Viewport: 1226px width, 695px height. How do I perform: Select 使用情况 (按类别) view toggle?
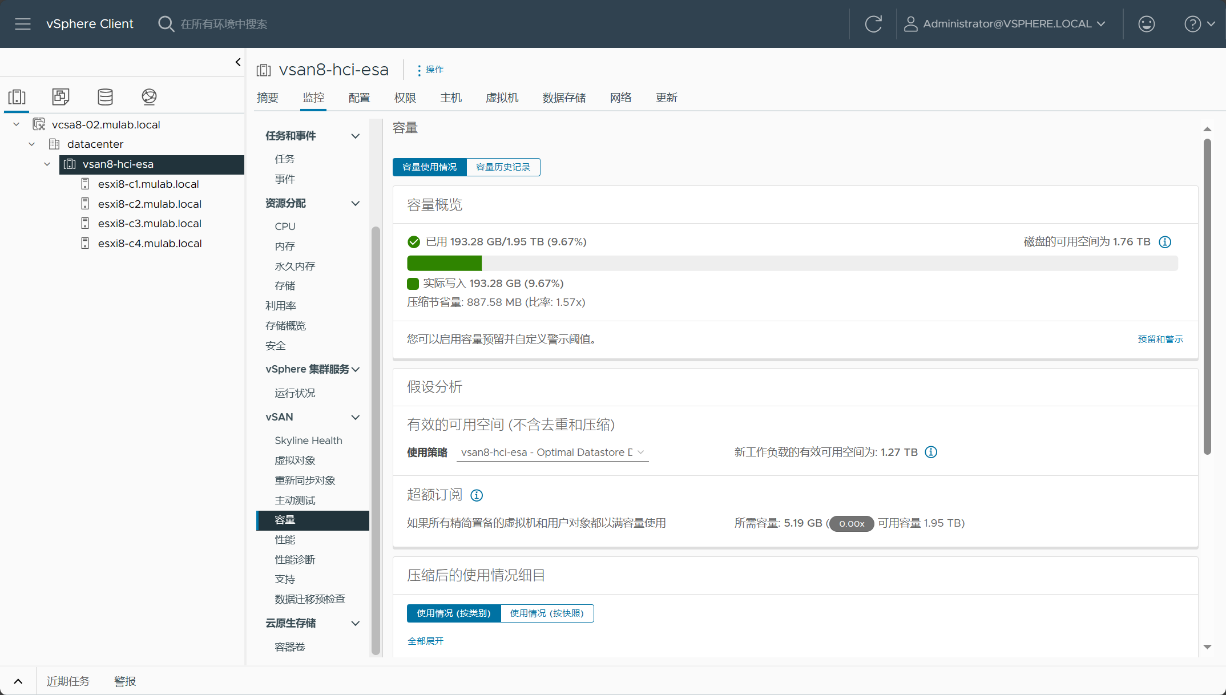(454, 613)
